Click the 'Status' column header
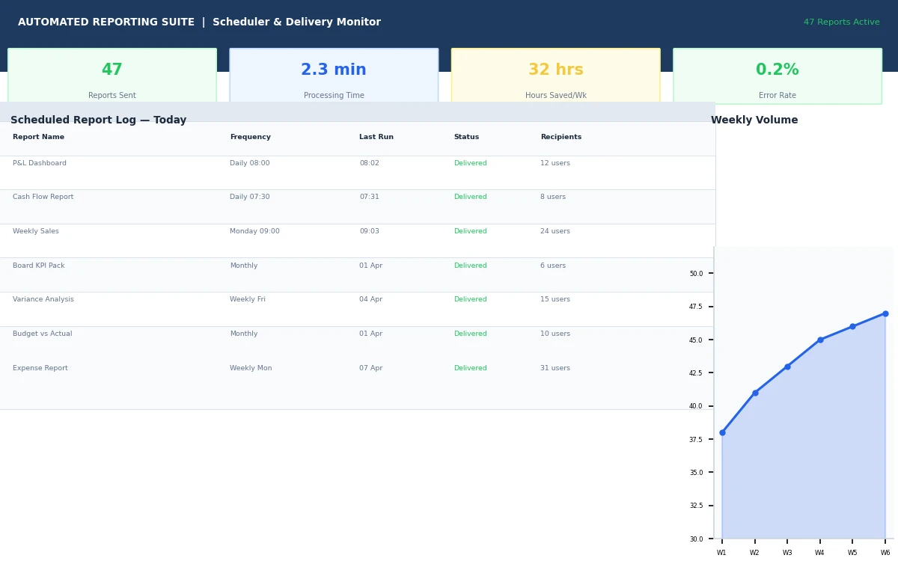The height and width of the screenshot is (561, 898). 466,138
